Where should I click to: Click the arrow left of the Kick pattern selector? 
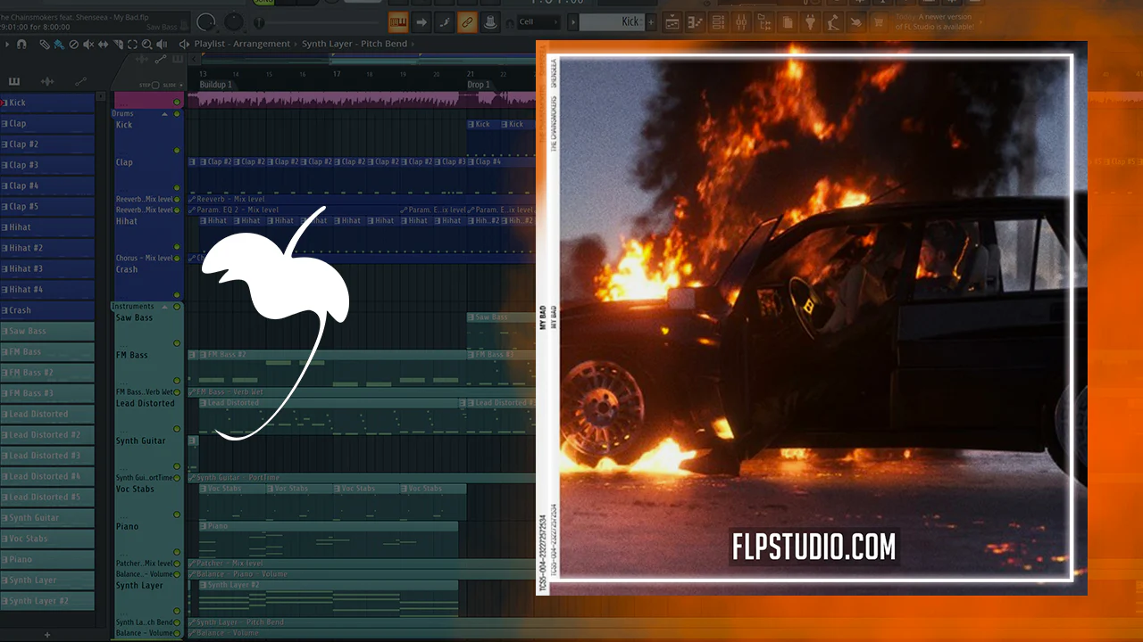572,22
